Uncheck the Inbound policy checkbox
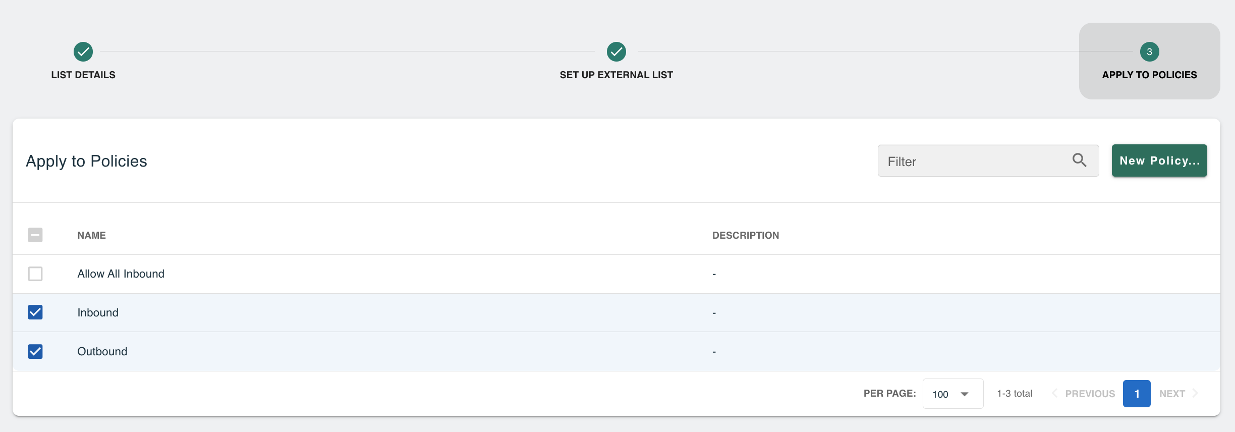Screen dimensions: 1235x432 click(35, 312)
